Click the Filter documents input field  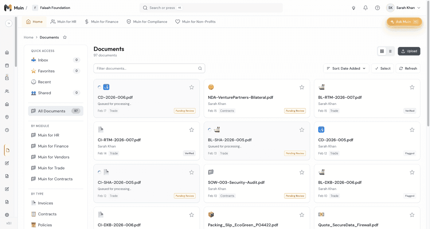click(x=146, y=68)
